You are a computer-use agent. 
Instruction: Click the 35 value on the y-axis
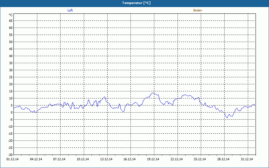click(x=11, y=63)
